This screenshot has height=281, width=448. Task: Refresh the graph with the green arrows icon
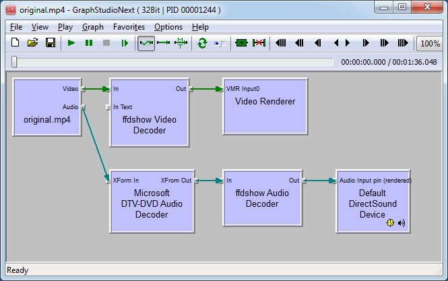point(202,43)
